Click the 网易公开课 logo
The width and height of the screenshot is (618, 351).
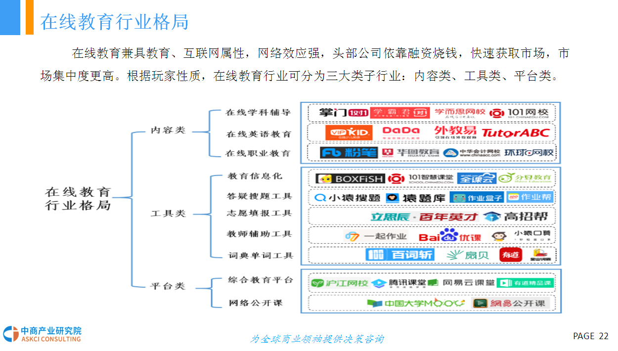[x=509, y=303]
